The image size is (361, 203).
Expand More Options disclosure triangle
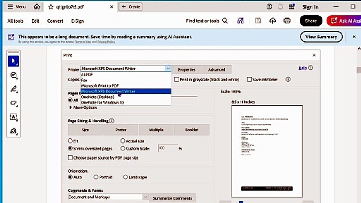click(x=71, y=107)
